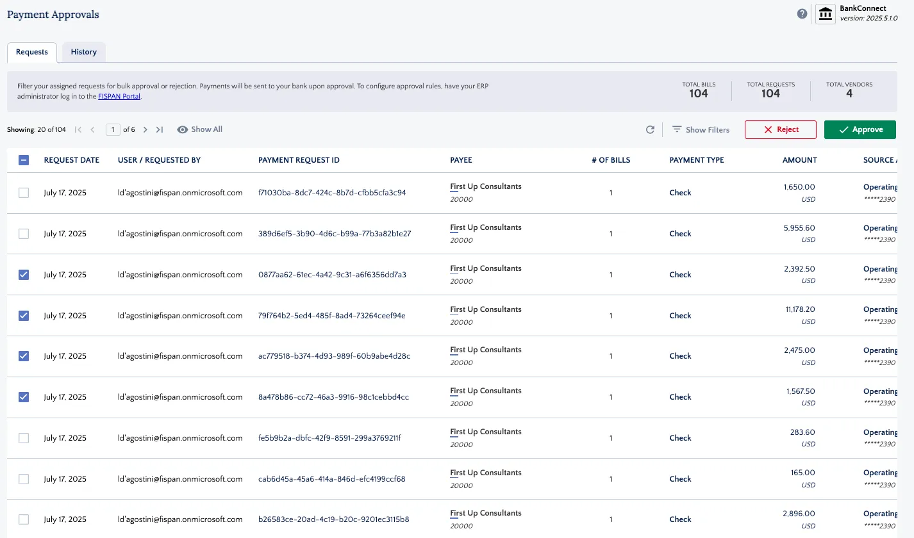Click request ID 8a478b86-cc72-46a3-9916-98c1cebbd4cc
This screenshot has height=538, width=914.
pos(333,397)
